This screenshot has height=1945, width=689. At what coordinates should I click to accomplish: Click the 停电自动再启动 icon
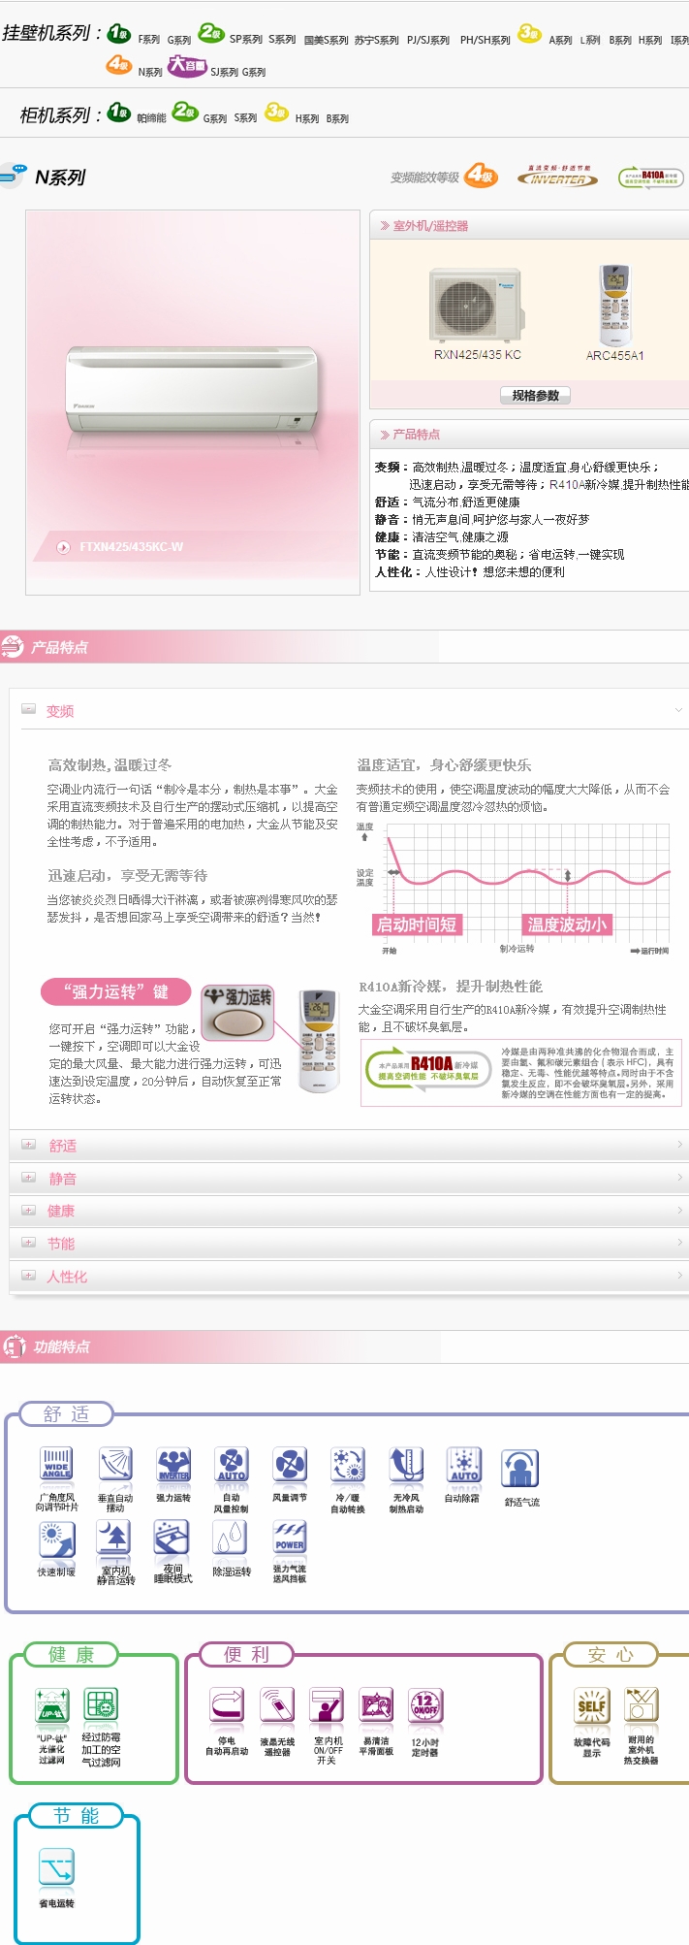pos(227,1705)
